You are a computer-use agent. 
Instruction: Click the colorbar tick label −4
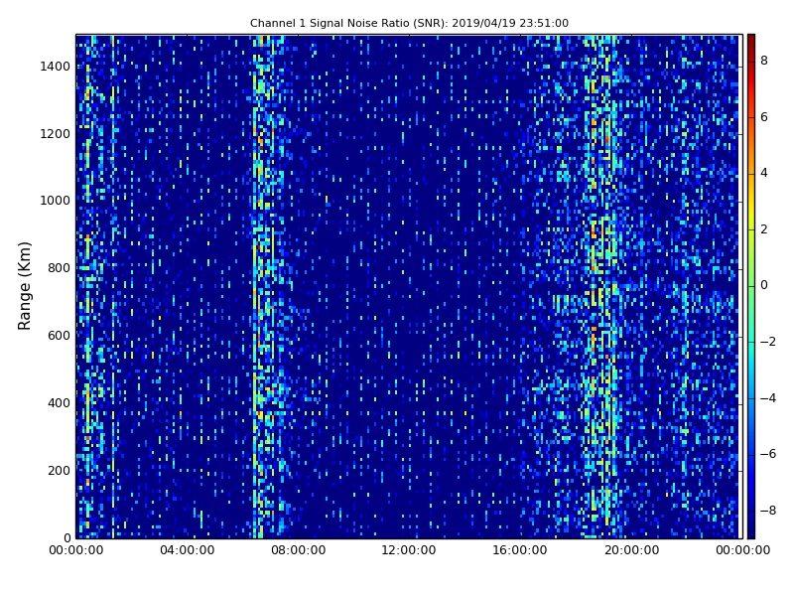pyautogui.click(x=768, y=398)
